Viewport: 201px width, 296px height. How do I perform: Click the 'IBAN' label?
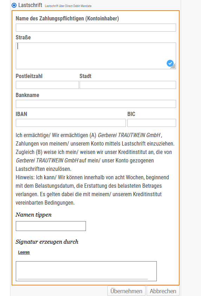tap(21, 114)
